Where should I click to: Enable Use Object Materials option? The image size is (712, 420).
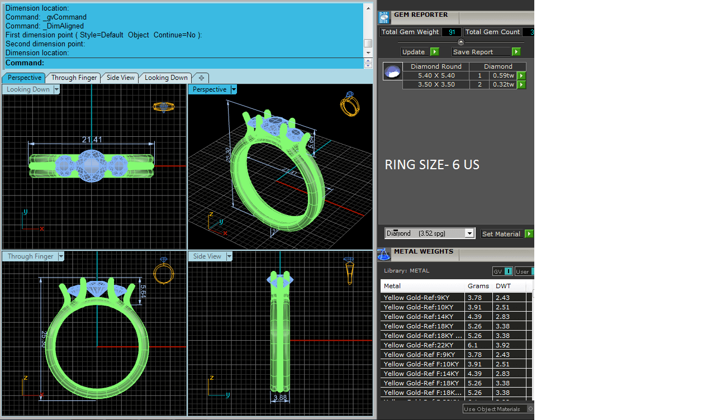click(x=530, y=409)
